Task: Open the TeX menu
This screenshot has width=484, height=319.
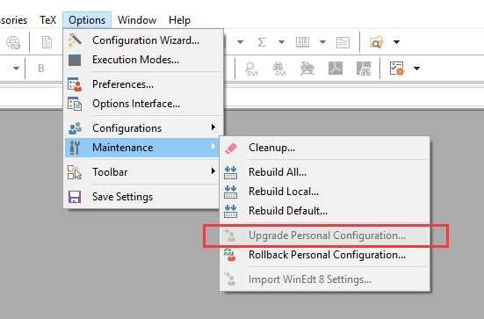Action: point(47,20)
